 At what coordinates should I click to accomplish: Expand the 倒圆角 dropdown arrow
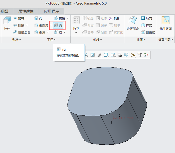tap(51, 25)
